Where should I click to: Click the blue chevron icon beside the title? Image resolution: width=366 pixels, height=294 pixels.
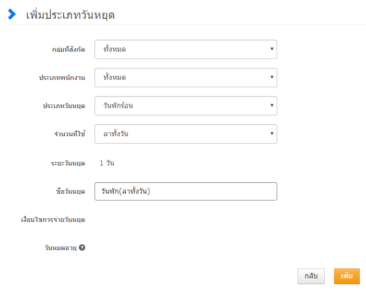click(12, 14)
